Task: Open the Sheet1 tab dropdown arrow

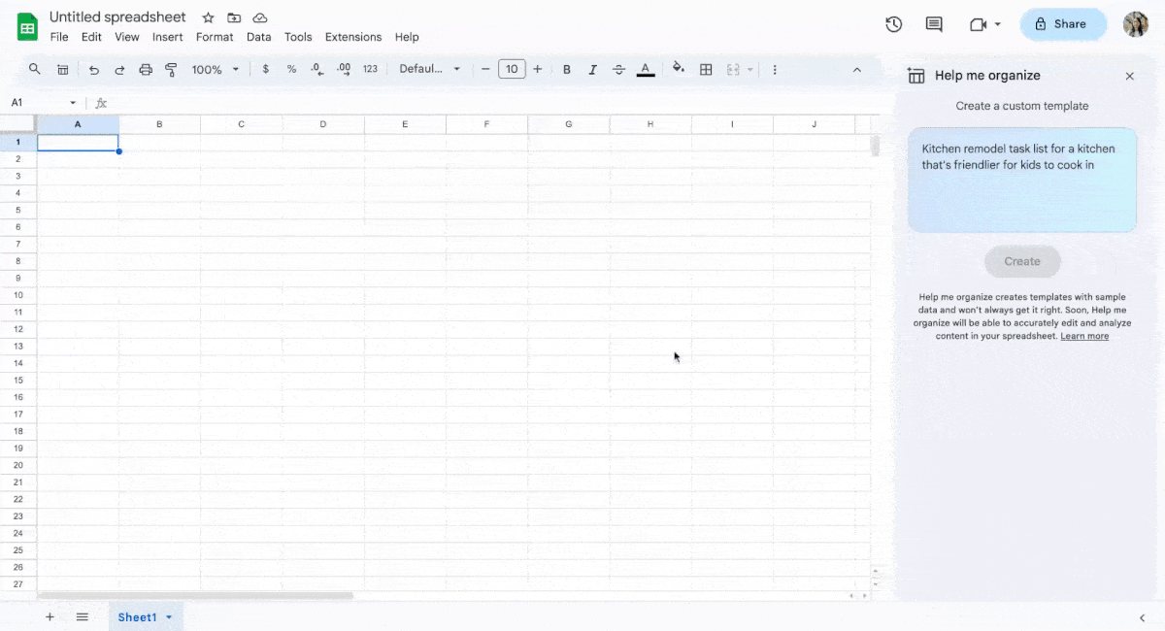Action: 169,617
